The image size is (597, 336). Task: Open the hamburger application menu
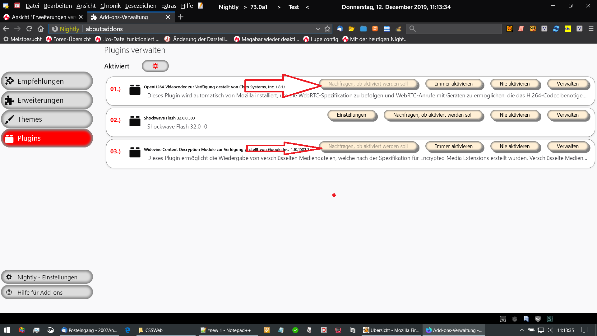(591, 29)
